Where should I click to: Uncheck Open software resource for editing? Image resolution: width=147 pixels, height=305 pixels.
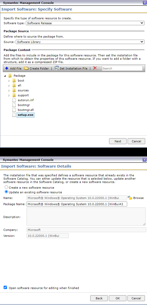point(5,287)
